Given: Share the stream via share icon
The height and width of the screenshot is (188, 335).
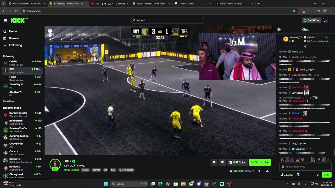Looking at the screenshot, I should [259, 171].
